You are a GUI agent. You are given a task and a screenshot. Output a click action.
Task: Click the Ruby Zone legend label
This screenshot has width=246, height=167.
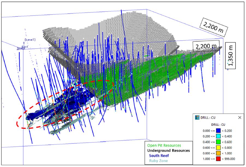click(x=158, y=161)
